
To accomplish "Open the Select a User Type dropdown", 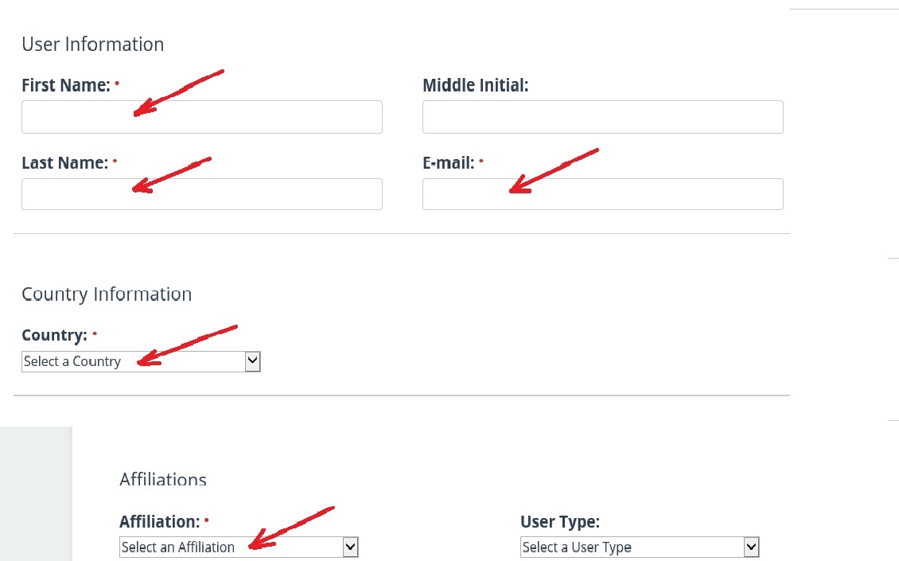I will click(632, 547).
